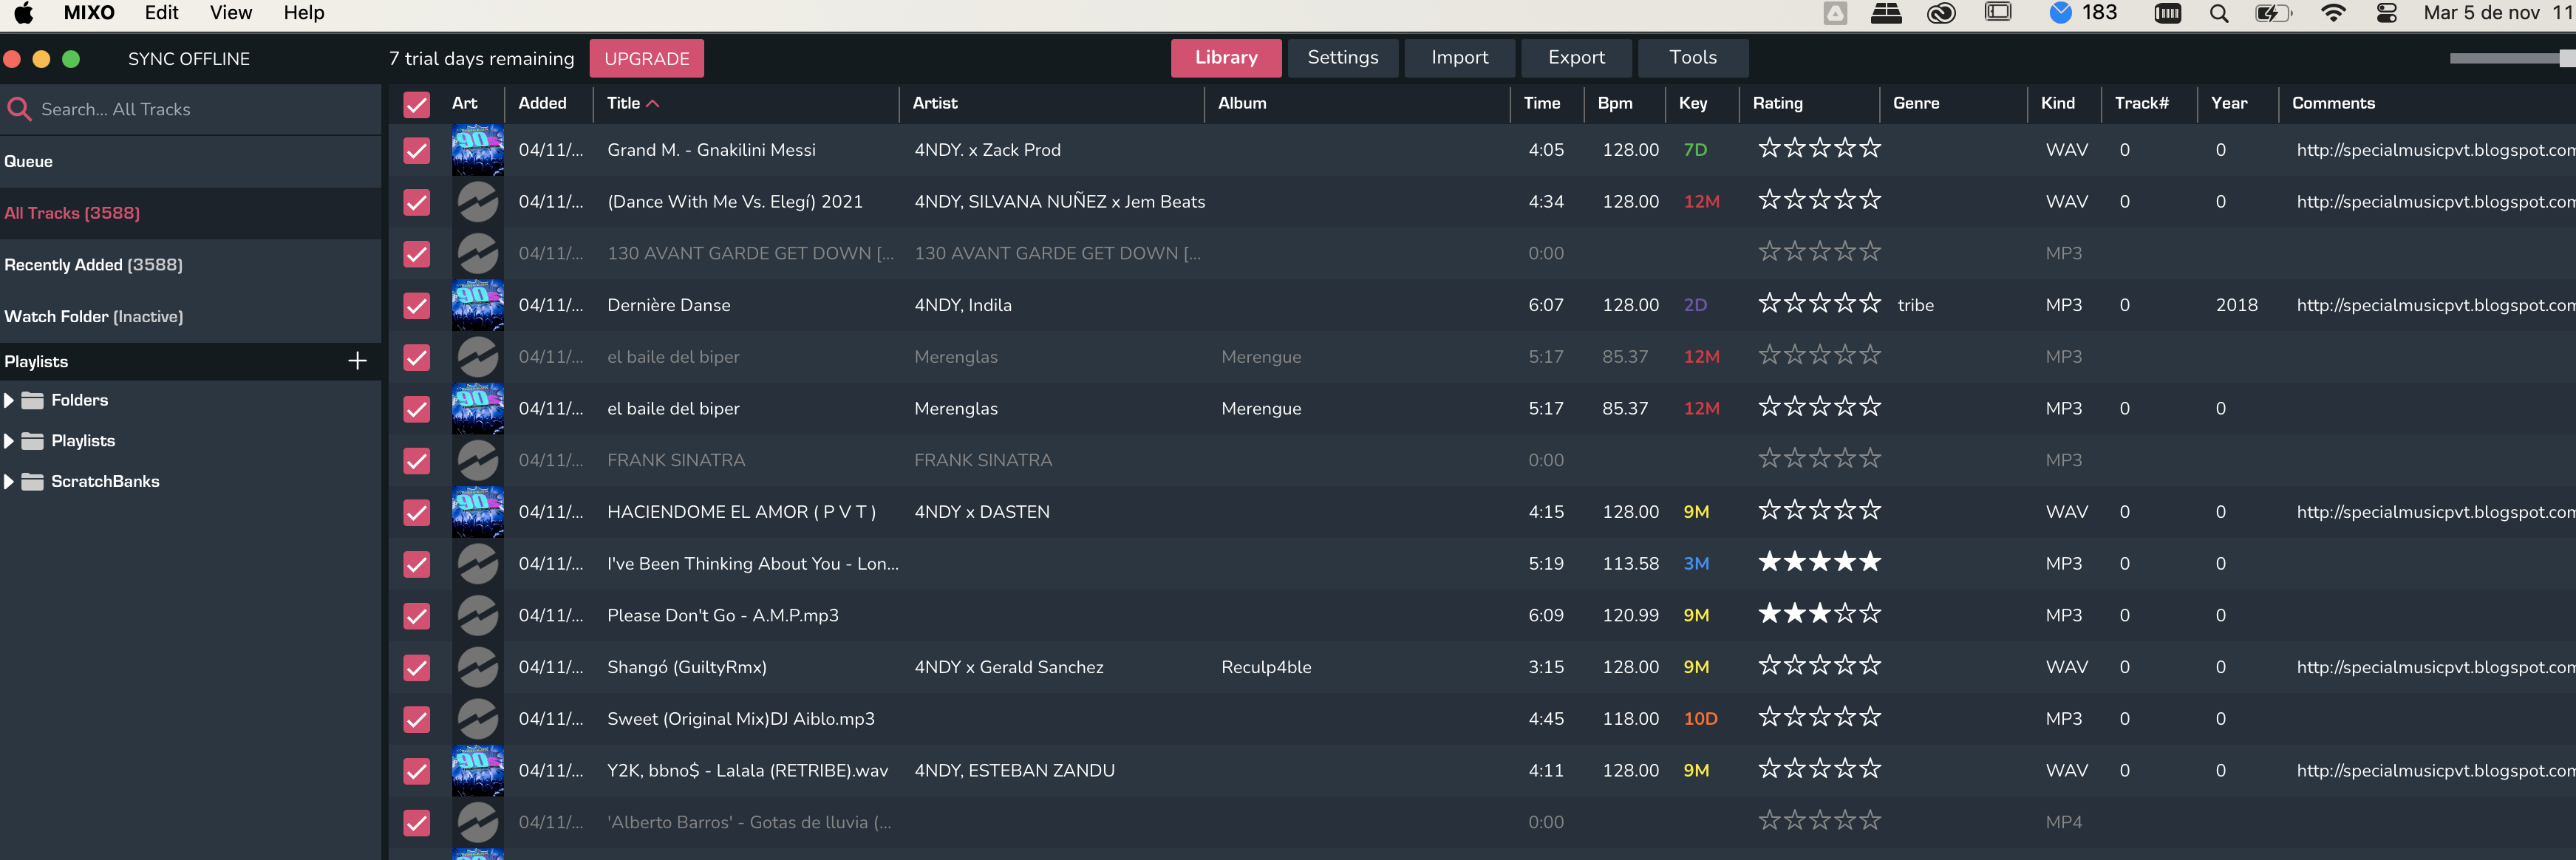Switch to the Settings tab
Image resolution: width=2576 pixels, height=860 pixels.
point(1342,58)
